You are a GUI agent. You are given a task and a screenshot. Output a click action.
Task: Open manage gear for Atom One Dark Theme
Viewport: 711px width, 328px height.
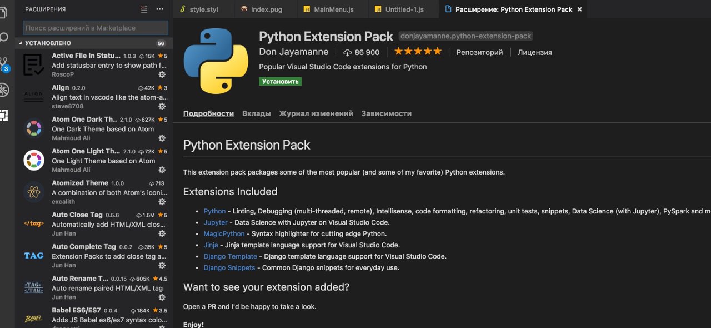point(162,138)
